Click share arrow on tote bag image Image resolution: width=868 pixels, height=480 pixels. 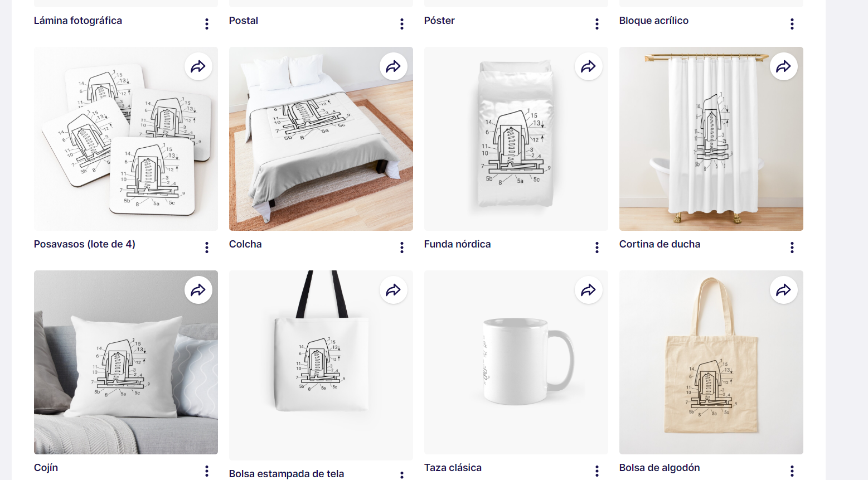[x=394, y=290]
